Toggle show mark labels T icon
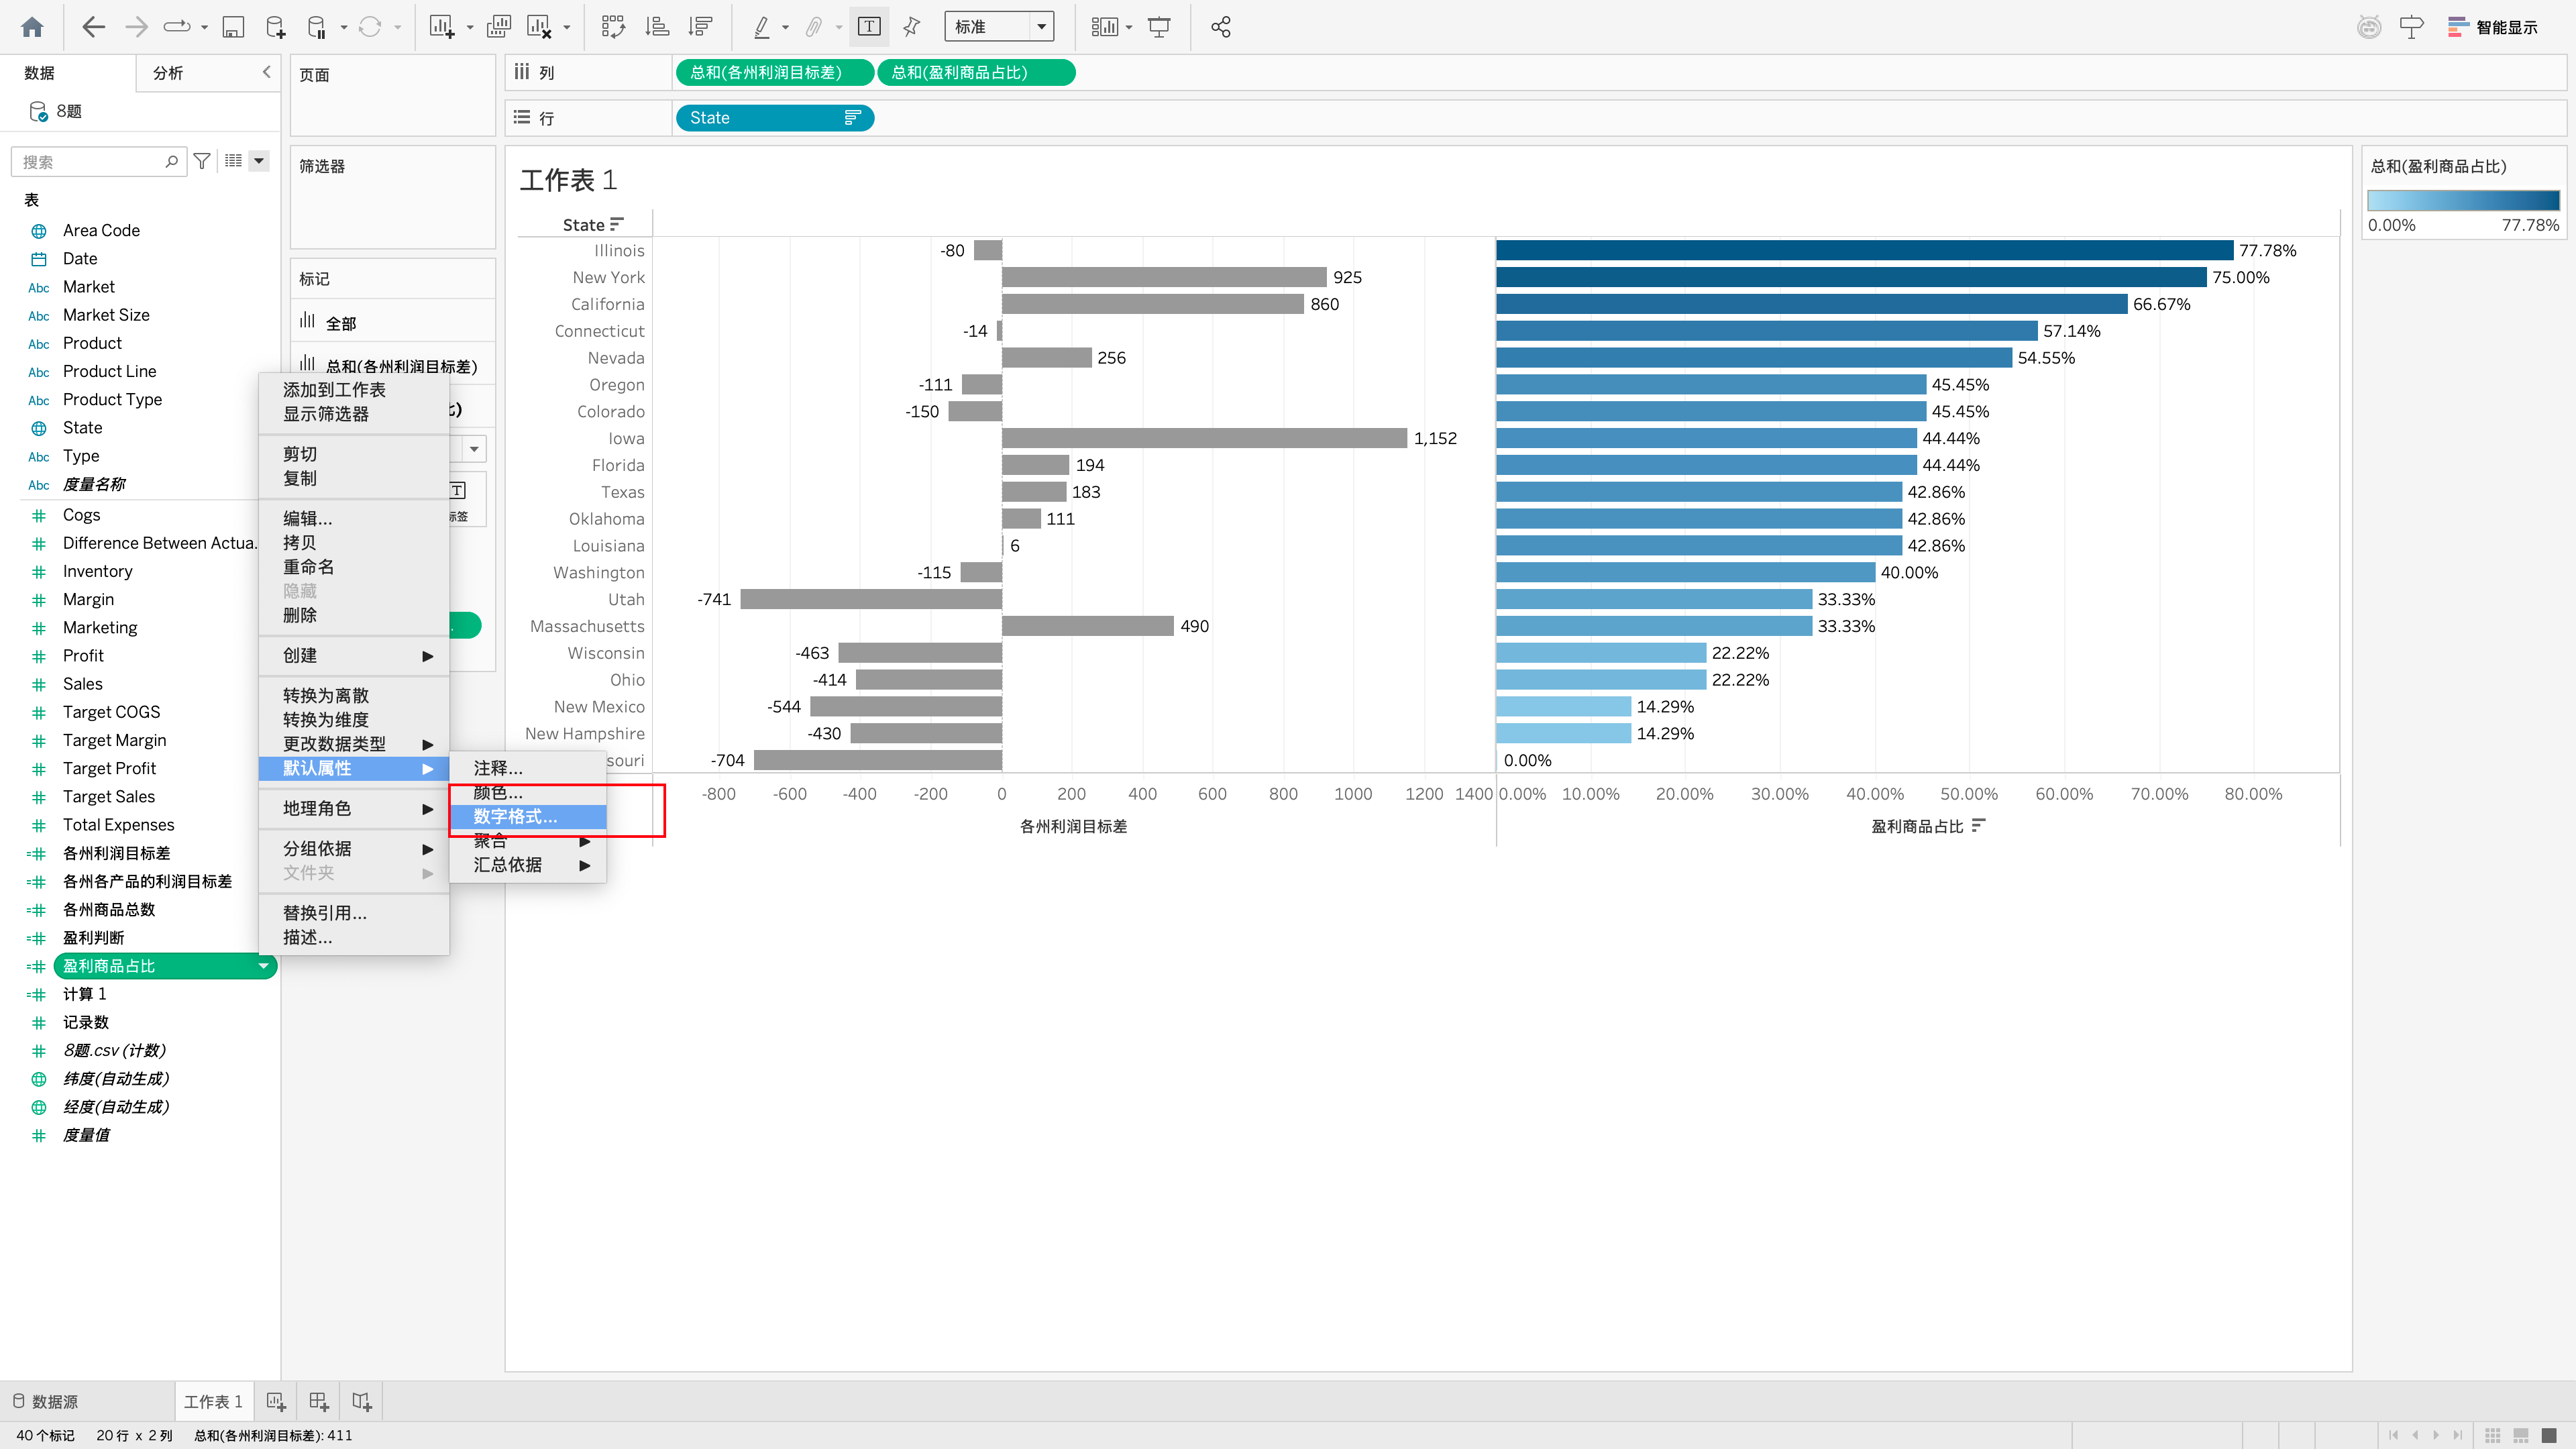Screen dimensions: 2576x1449 point(869,27)
